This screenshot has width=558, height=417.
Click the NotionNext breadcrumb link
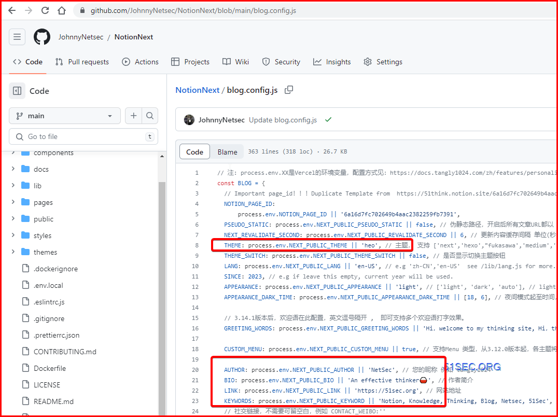[x=197, y=90]
